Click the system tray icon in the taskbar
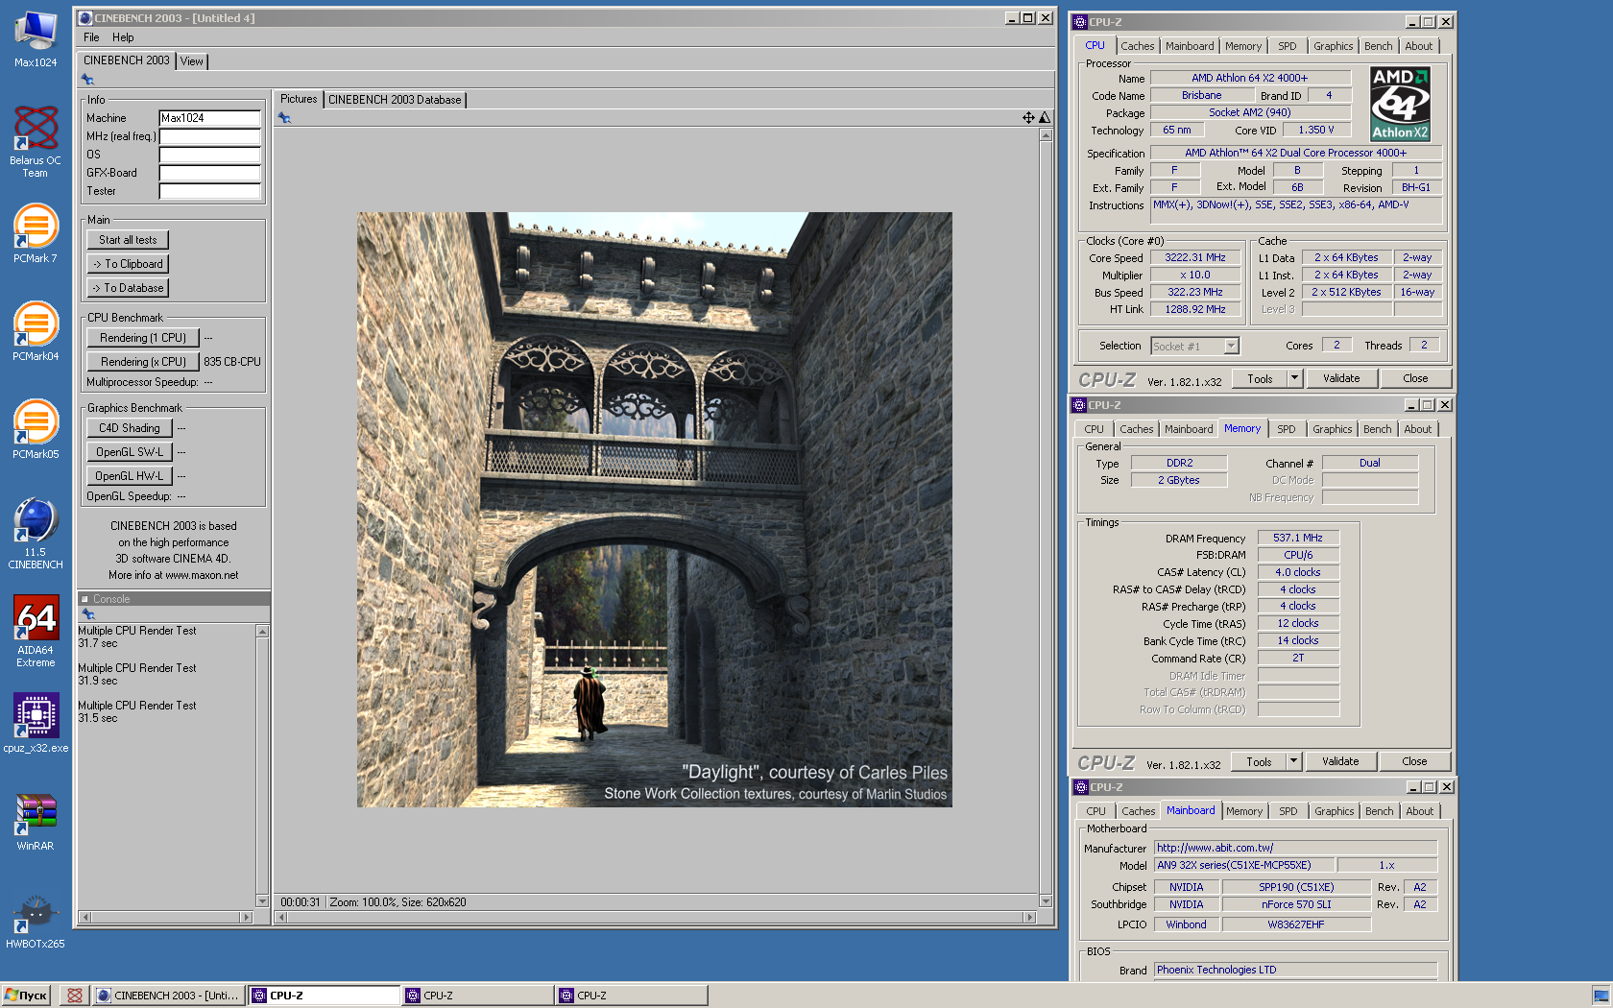The width and height of the screenshot is (1613, 1008). point(1601,996)
